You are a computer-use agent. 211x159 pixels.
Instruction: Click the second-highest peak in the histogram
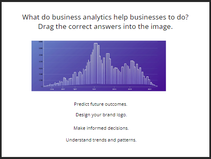pyautogui.click(x=108, y=69)
